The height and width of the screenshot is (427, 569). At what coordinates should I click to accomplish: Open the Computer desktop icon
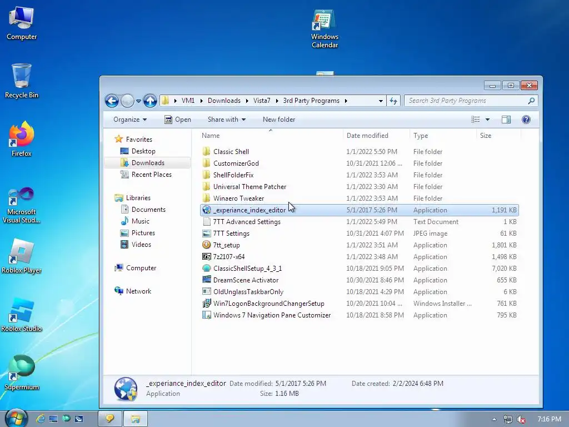pyautogui.click(x=22, y=22)
